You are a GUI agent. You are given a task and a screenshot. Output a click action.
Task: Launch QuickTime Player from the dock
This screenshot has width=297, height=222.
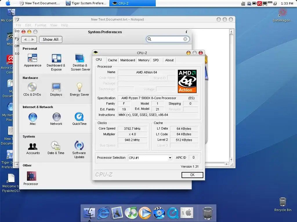click(173, 213)
